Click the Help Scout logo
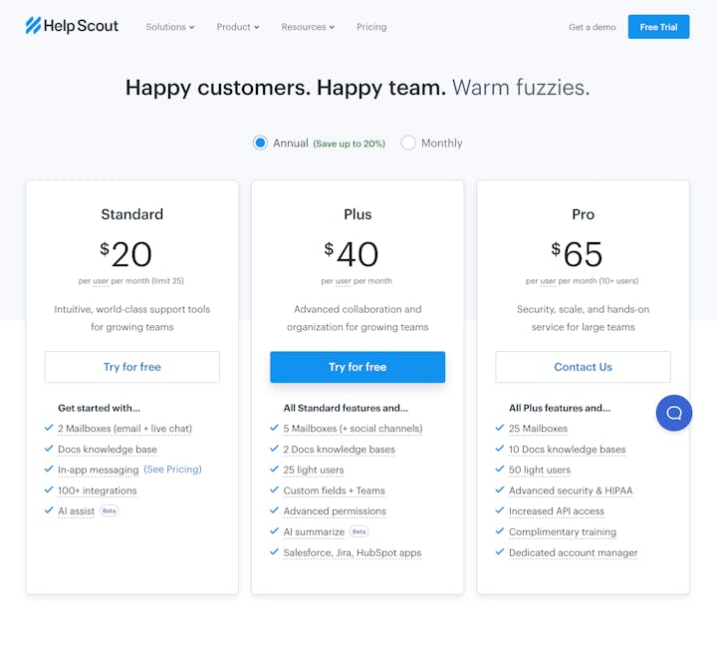 (72, 26)
